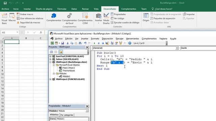Viewport: 216px width, 121px height.
Task: Expand the Solver (SOLVER.XLAM) project node
Action: click(50, 59)
